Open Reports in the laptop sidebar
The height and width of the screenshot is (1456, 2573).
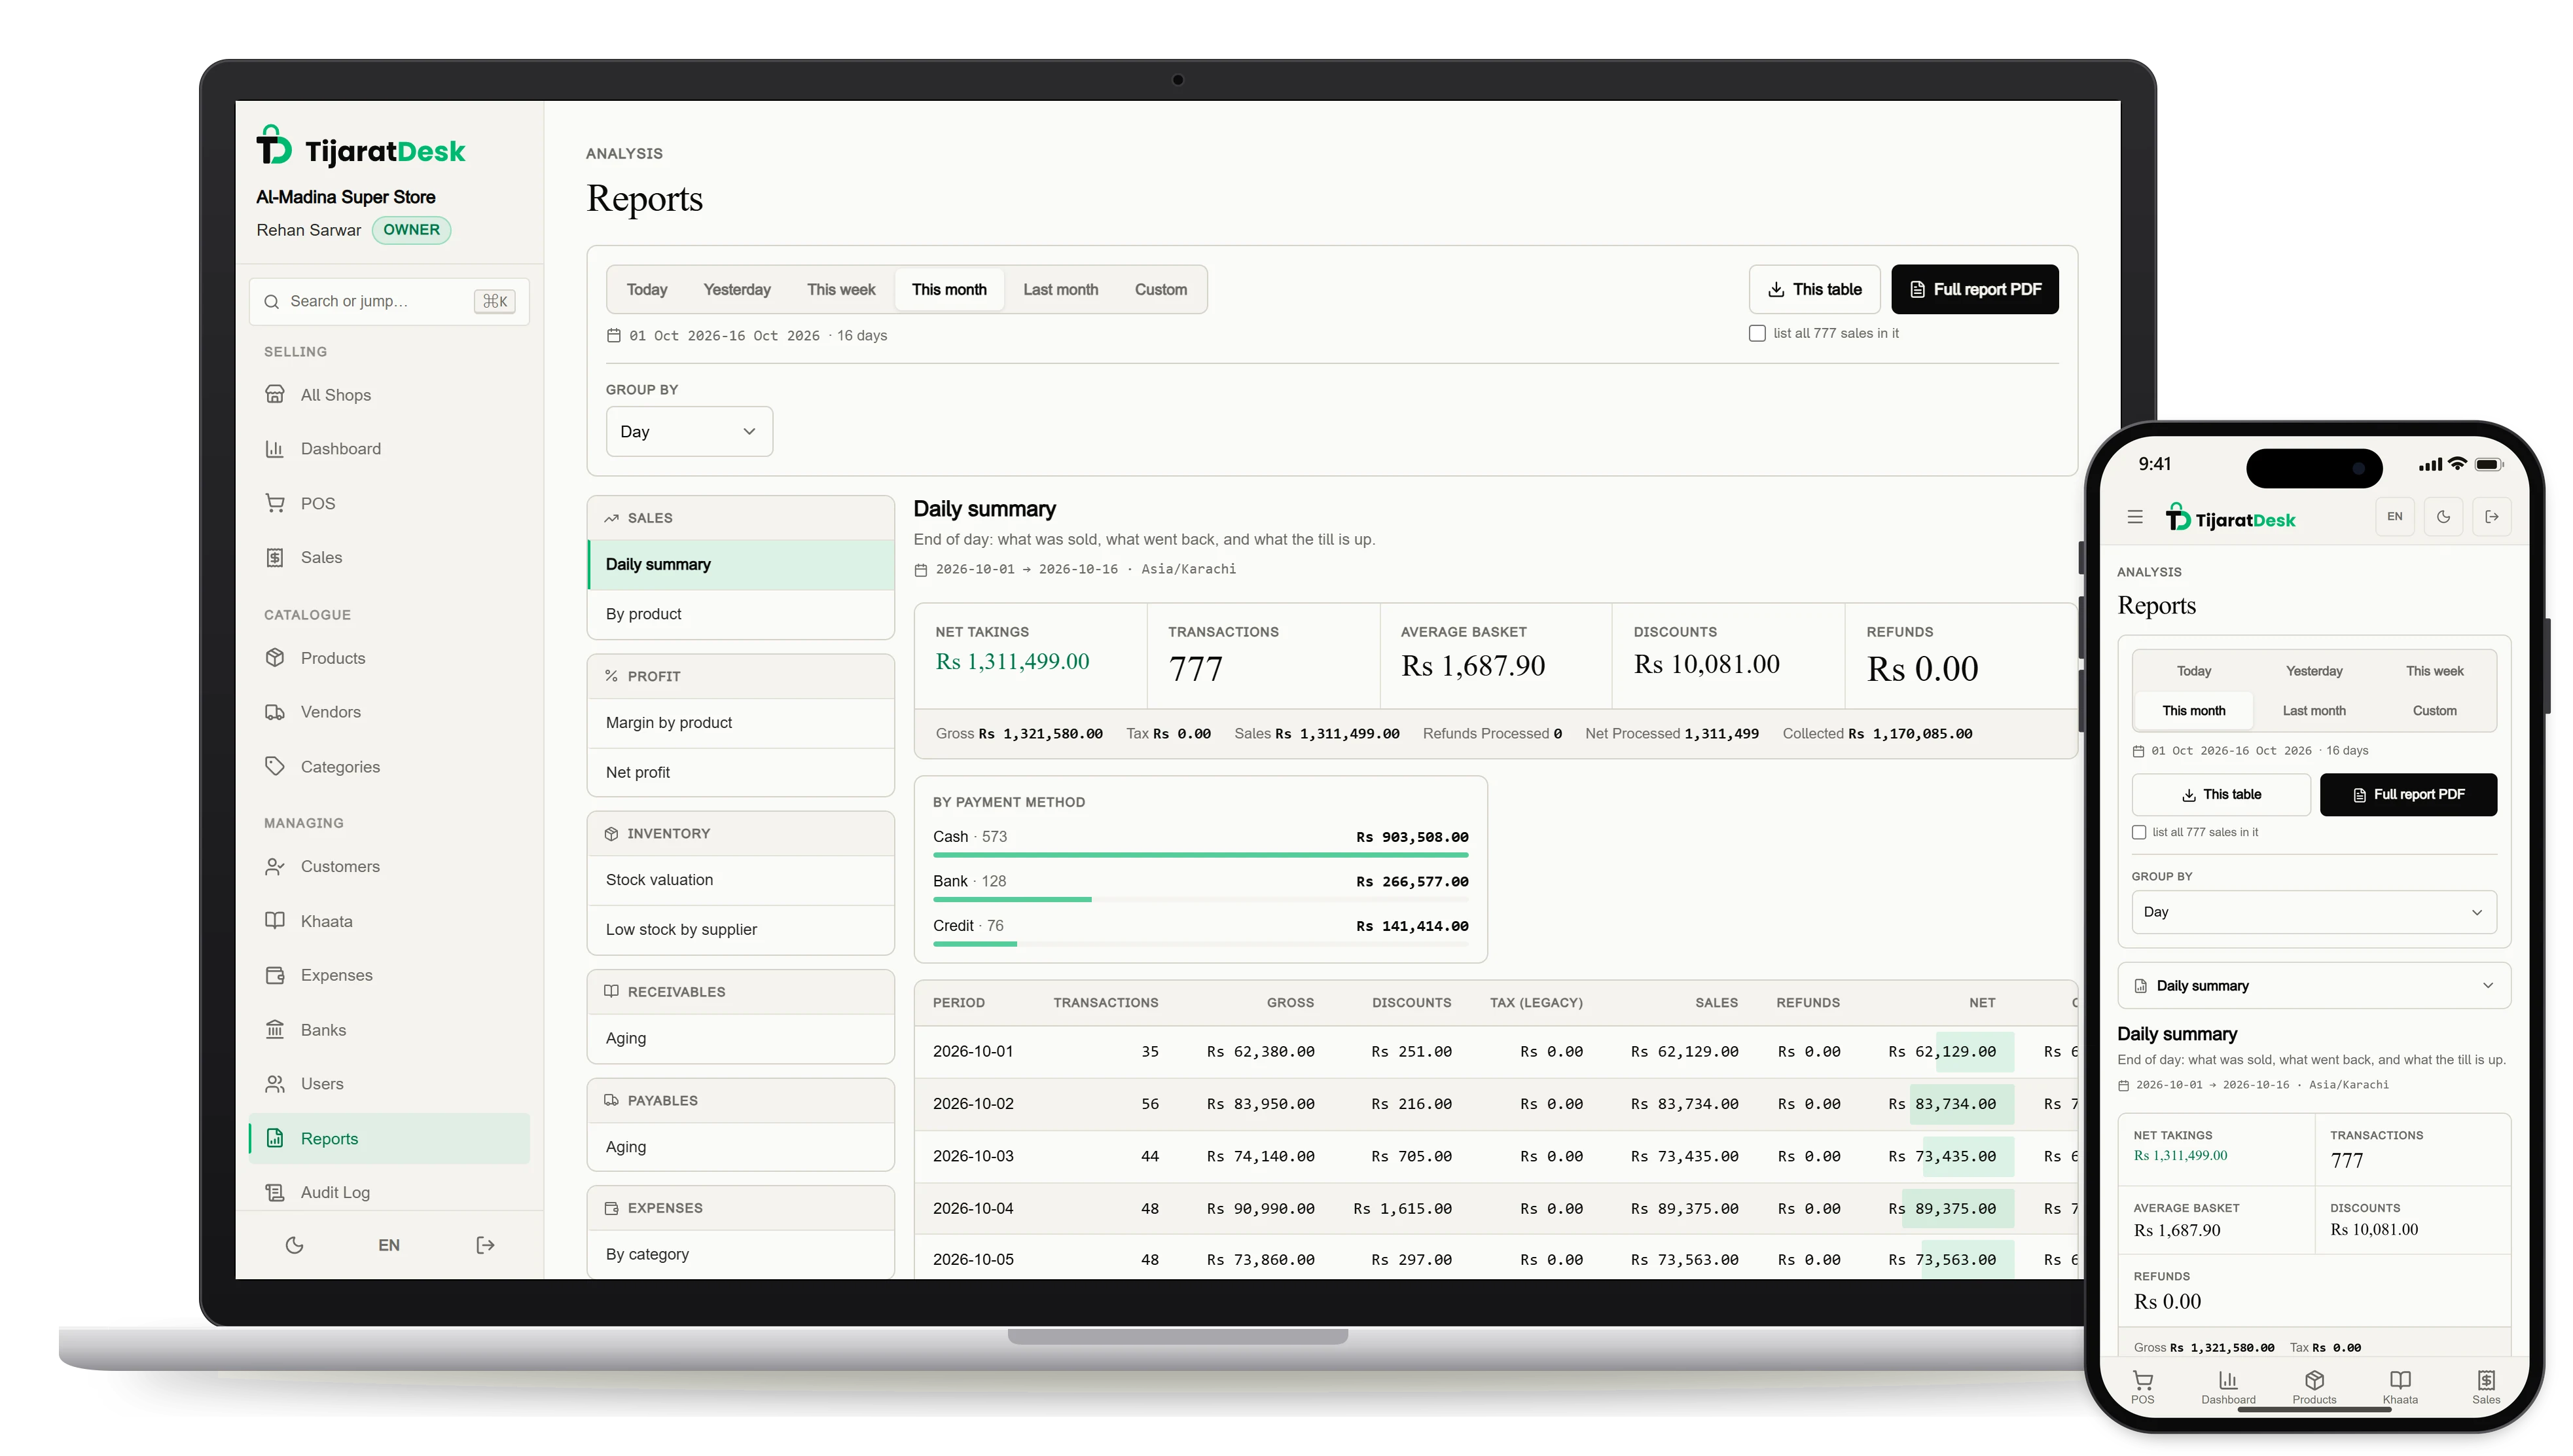[389, 1139]
